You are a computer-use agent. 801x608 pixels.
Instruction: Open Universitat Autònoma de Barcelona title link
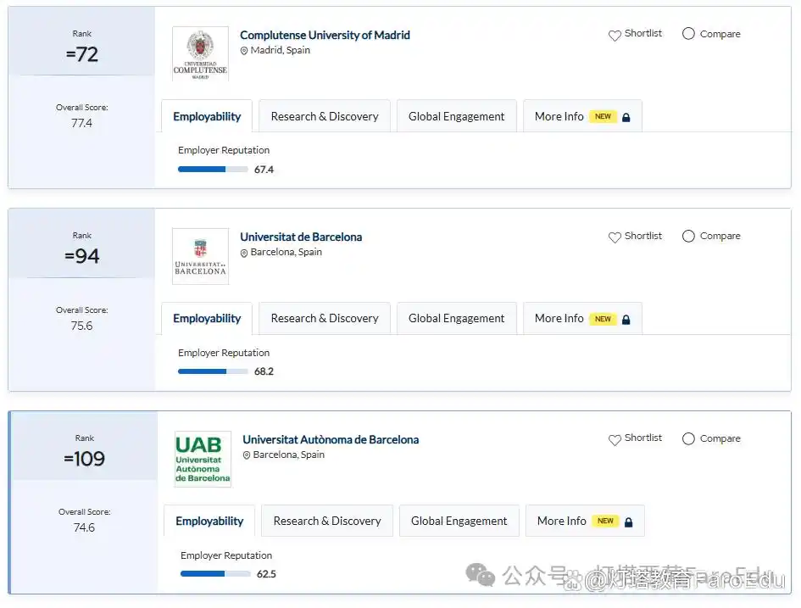(331, 439)
